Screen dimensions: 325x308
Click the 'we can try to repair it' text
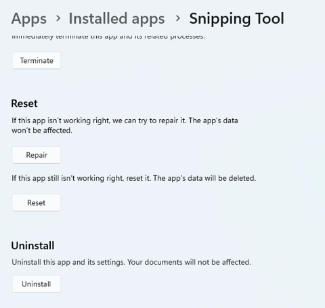click(149, 120)
